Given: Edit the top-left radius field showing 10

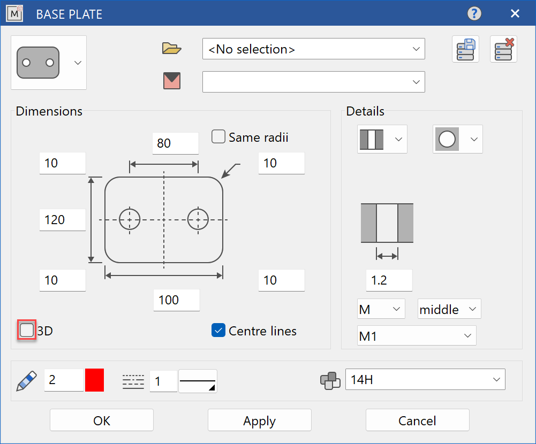Looking at the screenshot, I should click(x=63, y=163).
